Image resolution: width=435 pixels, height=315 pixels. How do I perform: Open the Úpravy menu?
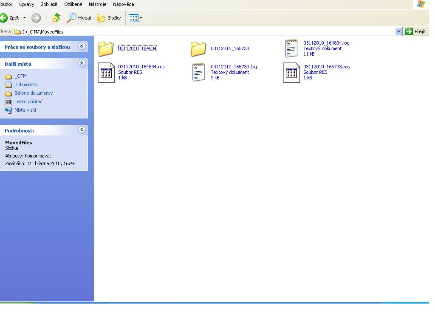point(26,4)
